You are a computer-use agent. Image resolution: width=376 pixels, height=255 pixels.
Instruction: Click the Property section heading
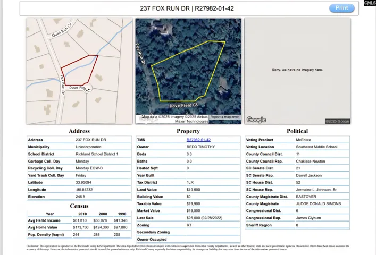tap(188, 131)
